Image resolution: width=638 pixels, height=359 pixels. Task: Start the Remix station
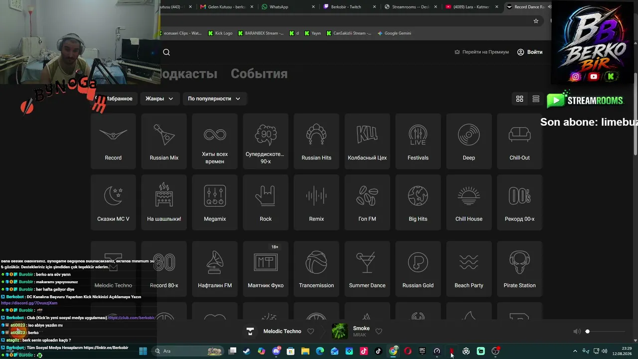click(x=317, y=202)
